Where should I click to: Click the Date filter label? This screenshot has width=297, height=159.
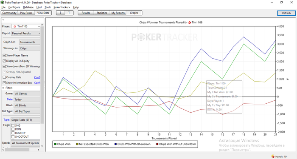(x=10, y=99)
